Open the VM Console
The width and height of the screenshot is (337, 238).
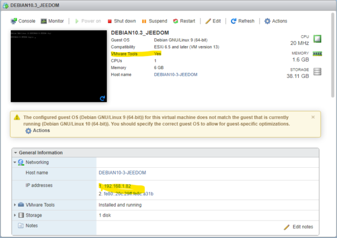click(23, 21)
